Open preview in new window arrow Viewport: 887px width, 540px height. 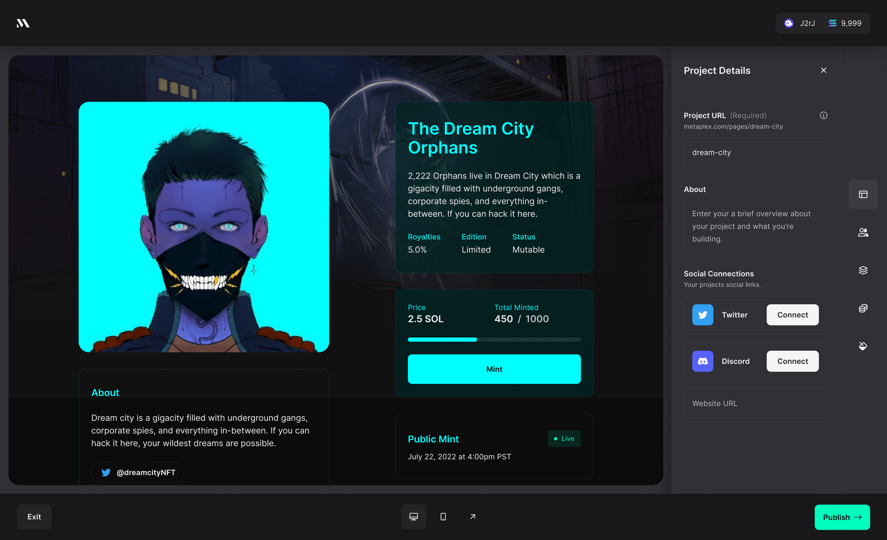(x=472, y=516)
